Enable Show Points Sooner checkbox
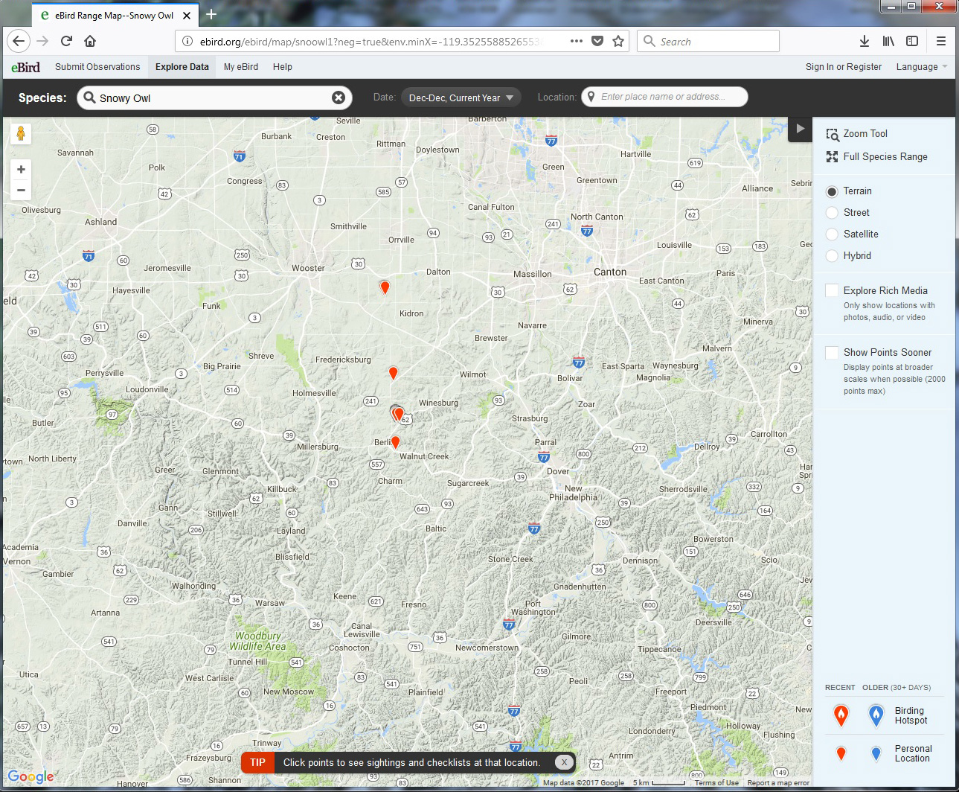 [x=832, y=352]
